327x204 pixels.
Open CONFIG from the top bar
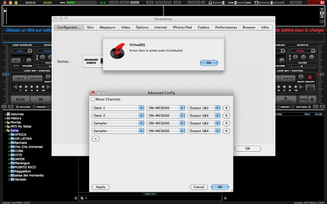(295, 2)
